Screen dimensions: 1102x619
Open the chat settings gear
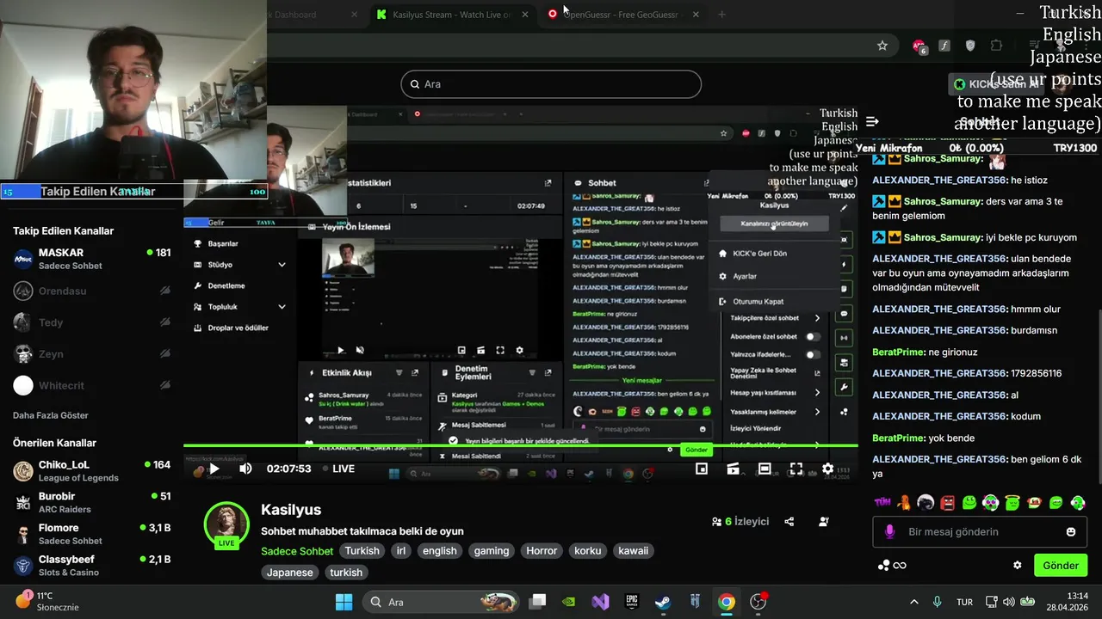[x=1017, y=566]
